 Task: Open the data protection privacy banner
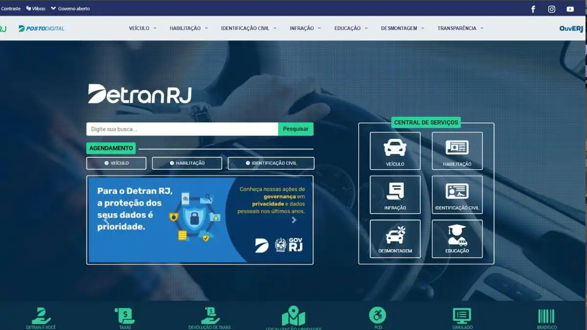pyautogui.click(x=200, y=220)
